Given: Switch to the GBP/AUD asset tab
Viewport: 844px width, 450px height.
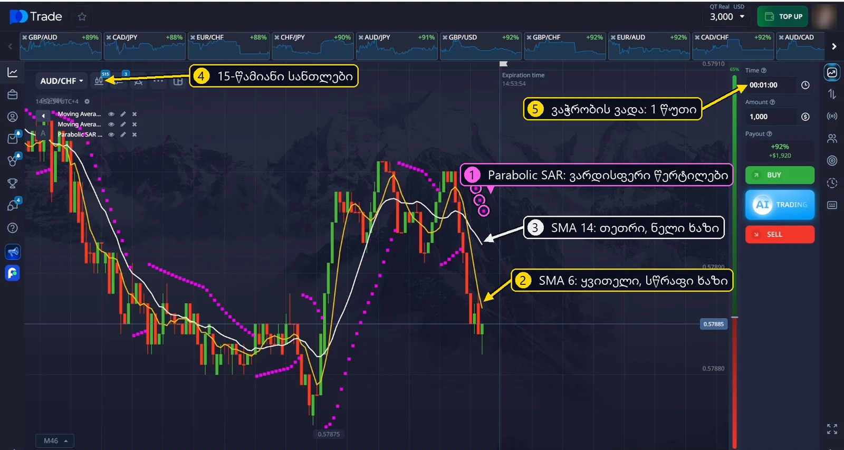Looking at the screenshot, I should (60, 45).
